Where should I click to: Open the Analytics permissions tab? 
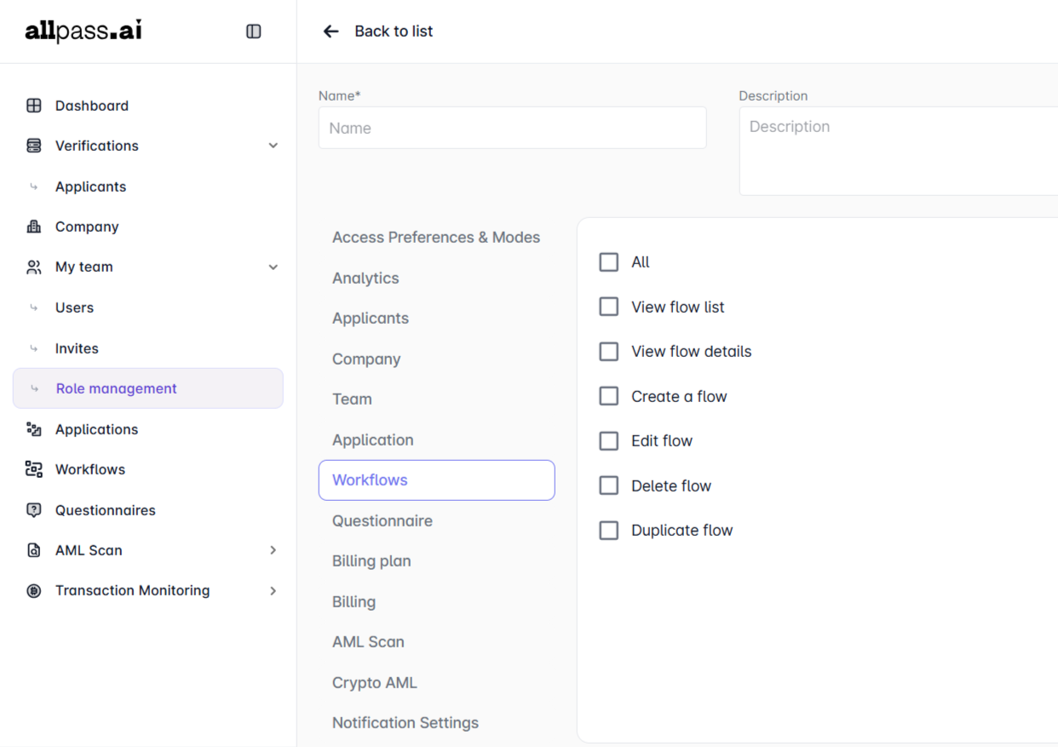(365, 278)
